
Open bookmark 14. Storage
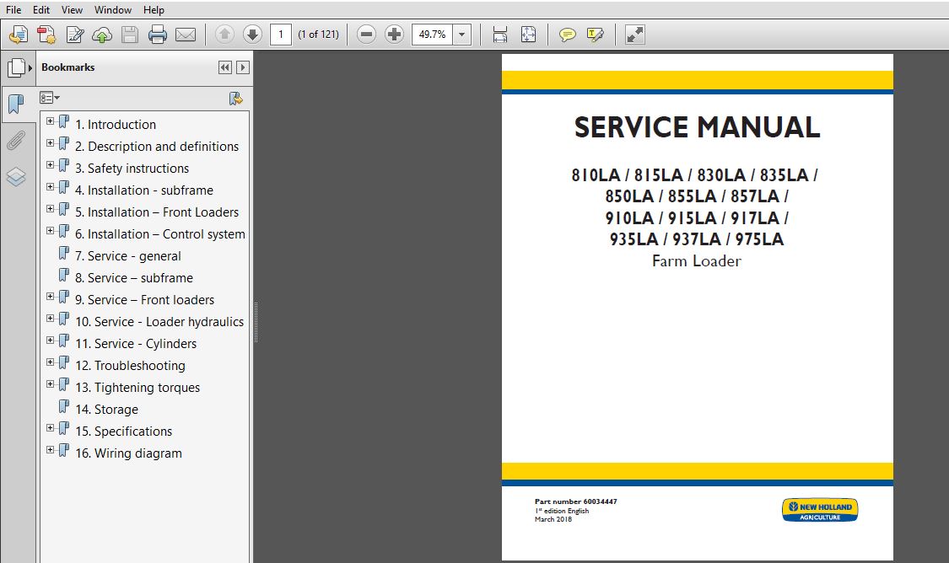(106, 410)
